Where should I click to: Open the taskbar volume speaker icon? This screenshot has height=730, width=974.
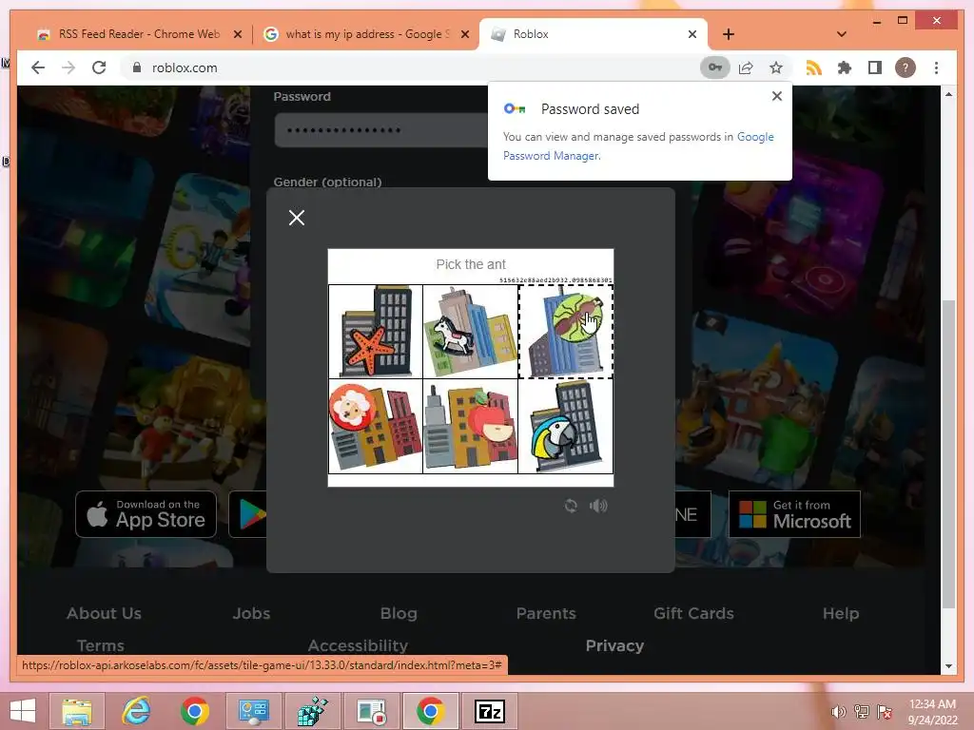[x=838, y=711]
